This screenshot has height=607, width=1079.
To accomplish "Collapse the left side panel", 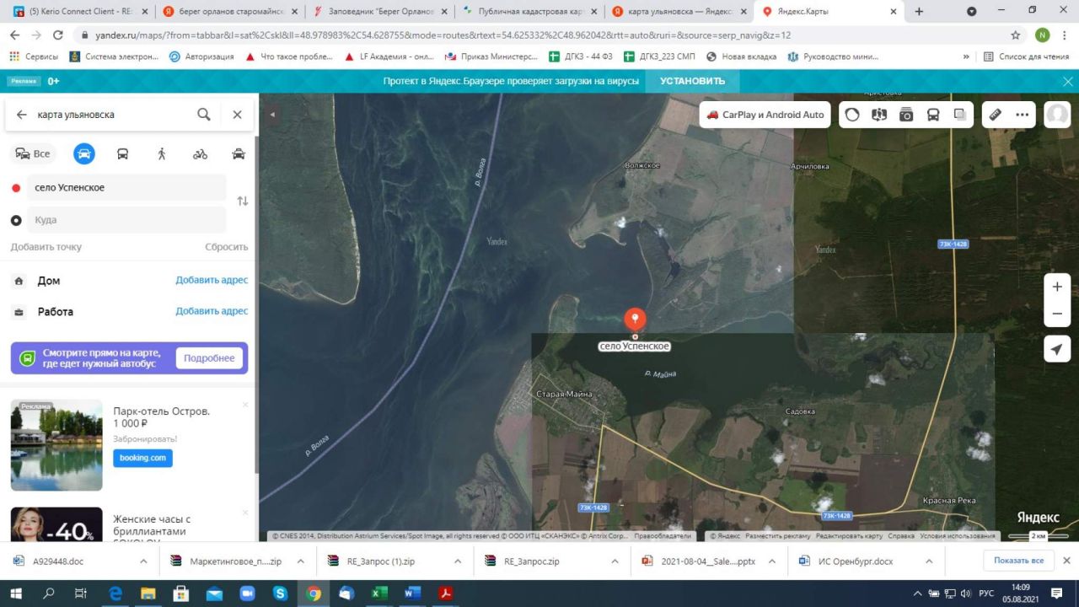I will pyautogui.click(x=271, y=115).
